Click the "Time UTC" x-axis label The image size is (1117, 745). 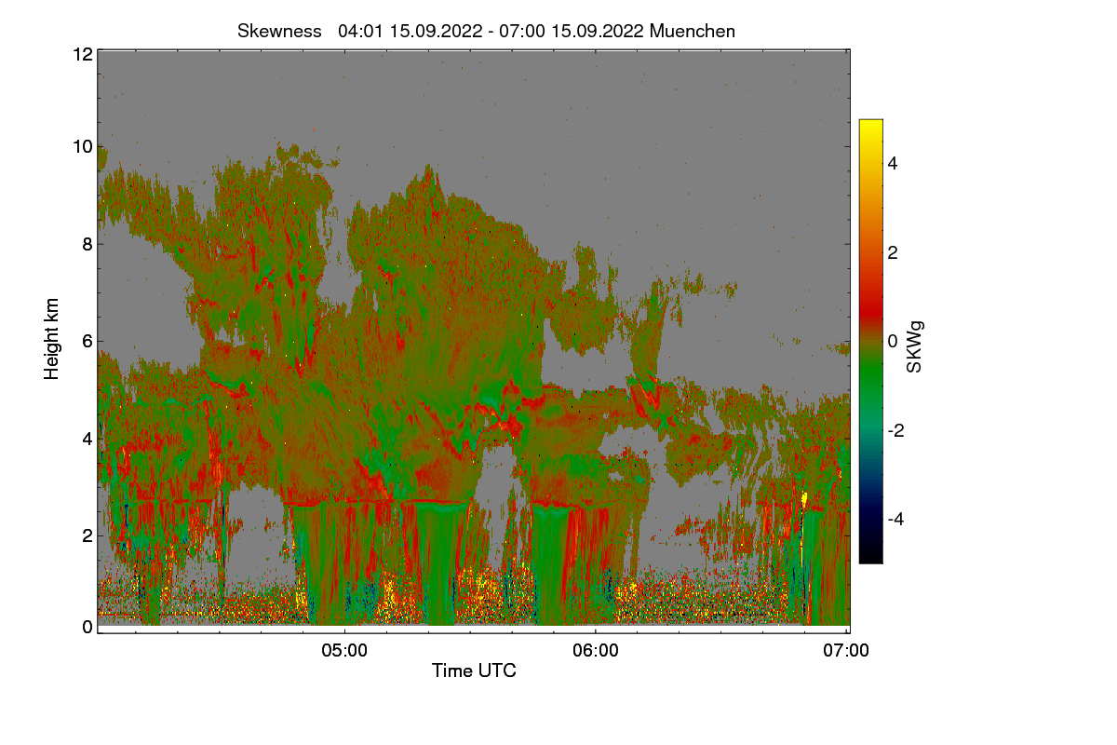click(x=474, y=670)
